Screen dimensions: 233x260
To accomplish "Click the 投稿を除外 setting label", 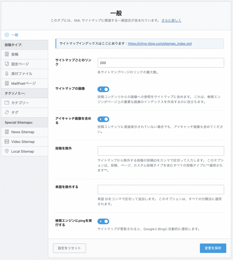I will pyautogui.click(x=63, y=148).
